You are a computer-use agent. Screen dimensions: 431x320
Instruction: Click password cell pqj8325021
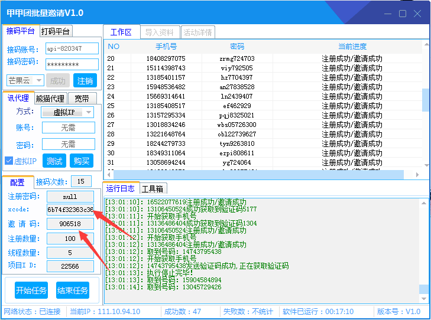[x=236, y=115]
